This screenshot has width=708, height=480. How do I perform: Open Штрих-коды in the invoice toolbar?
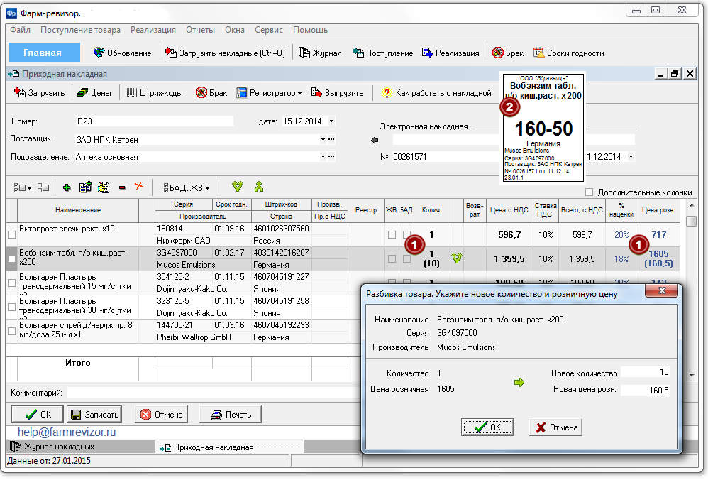pyautogui.click(x=155, y=92)
